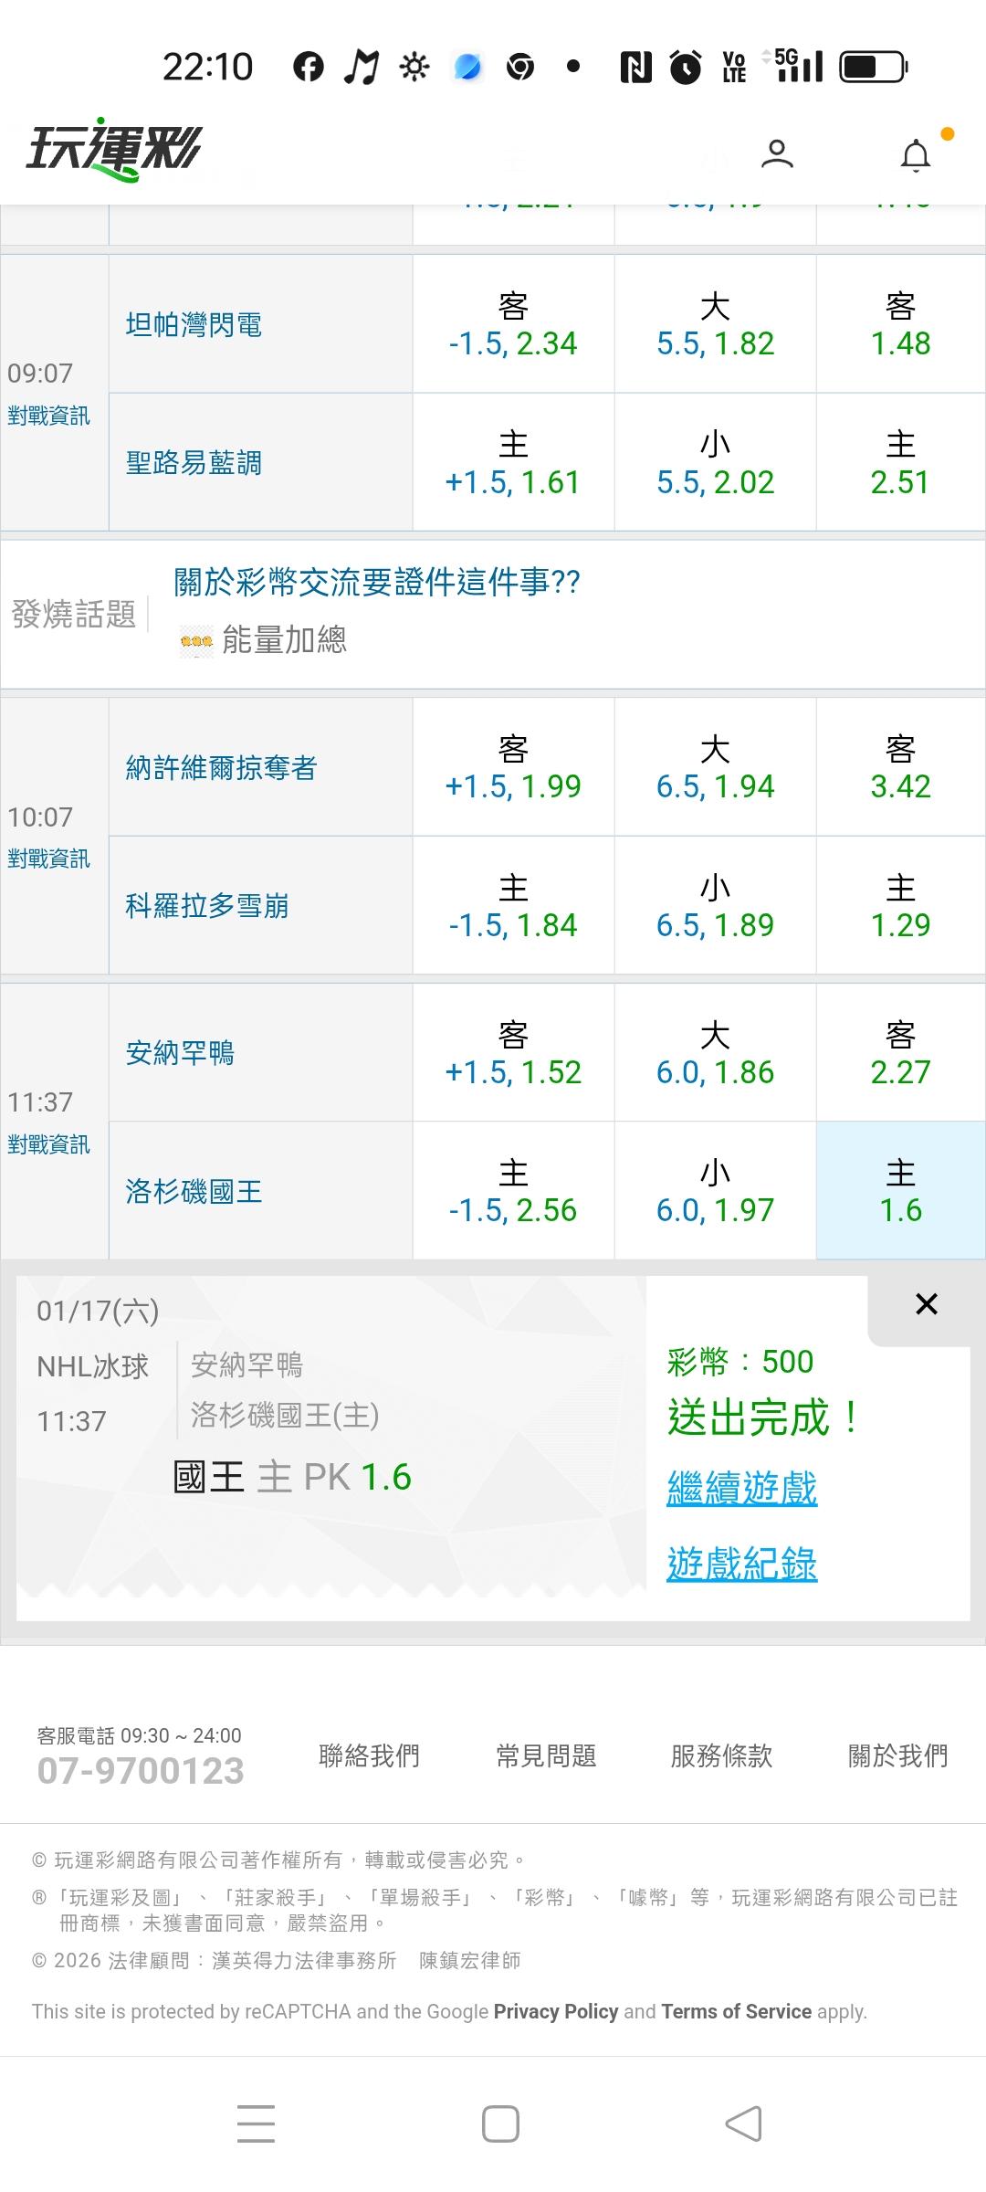Viewport: 986px width, 2192px height.
Task: Tap the 能量加總 topic author avatar
Action: (x=196, y=641)
